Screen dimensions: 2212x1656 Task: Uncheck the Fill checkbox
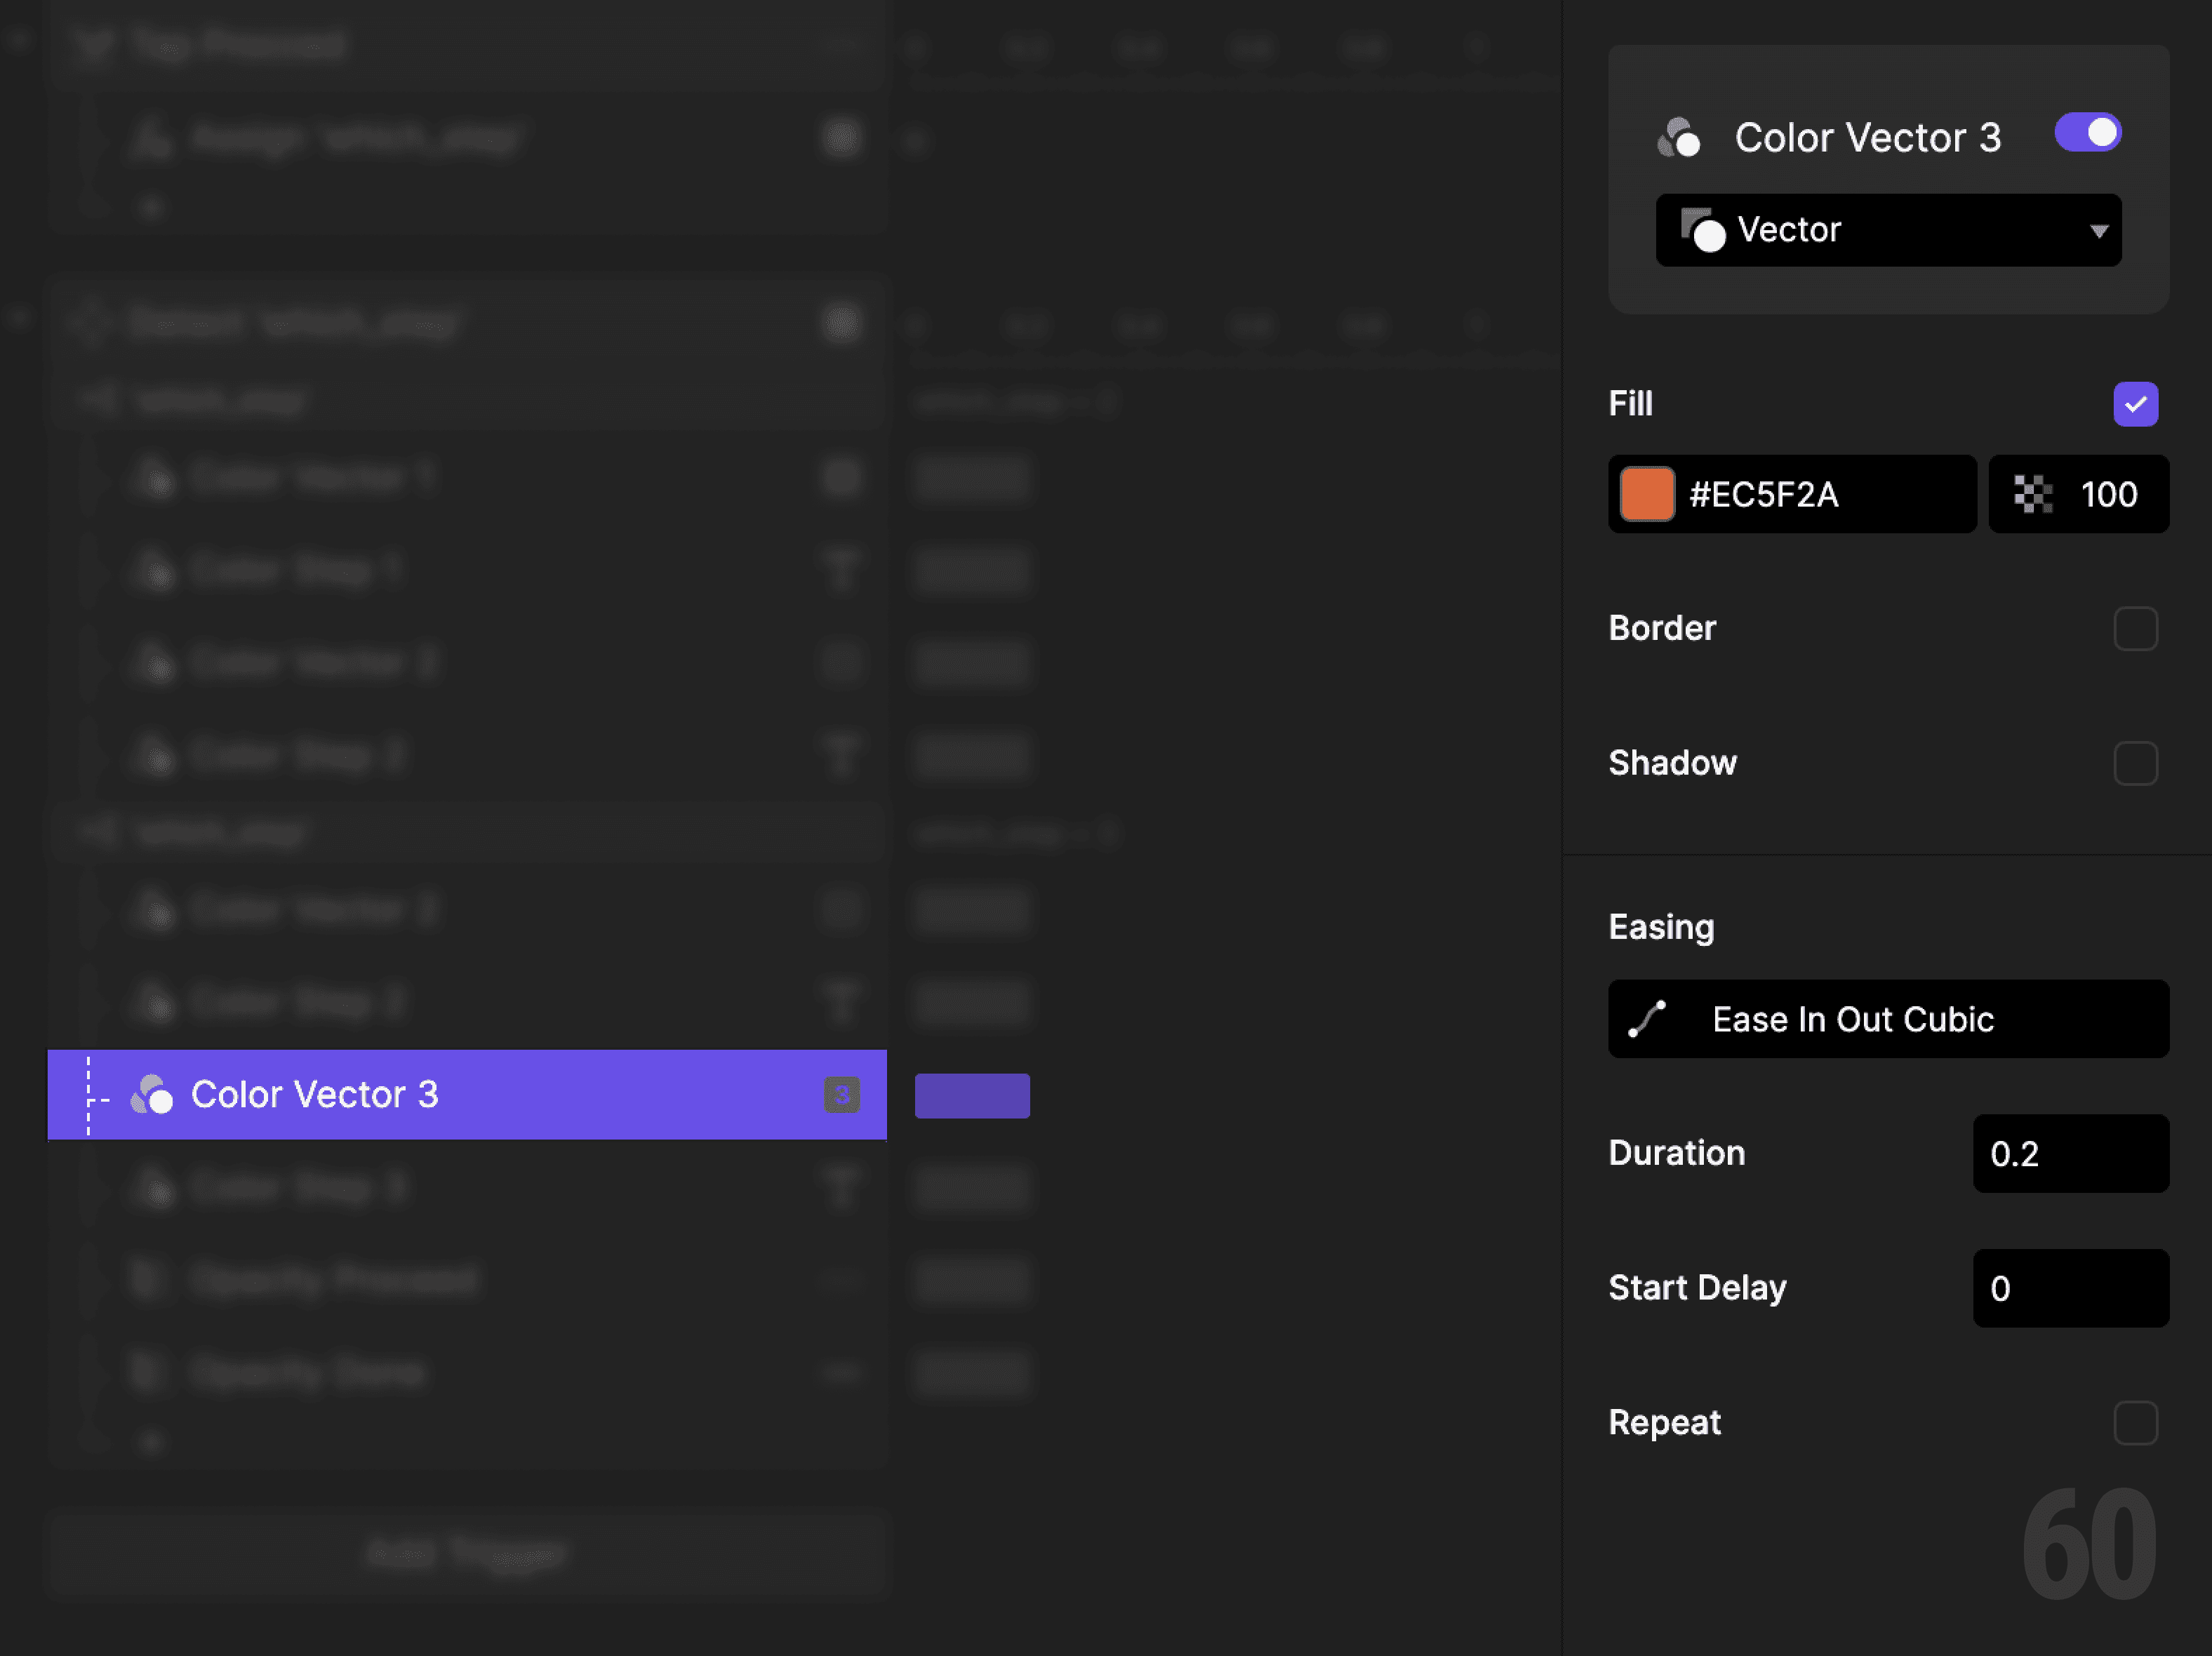point(2136,404)
